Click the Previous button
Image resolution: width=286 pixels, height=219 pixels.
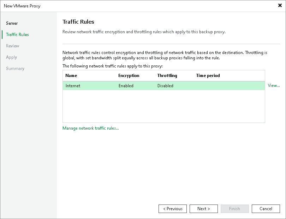pos(173,209)
